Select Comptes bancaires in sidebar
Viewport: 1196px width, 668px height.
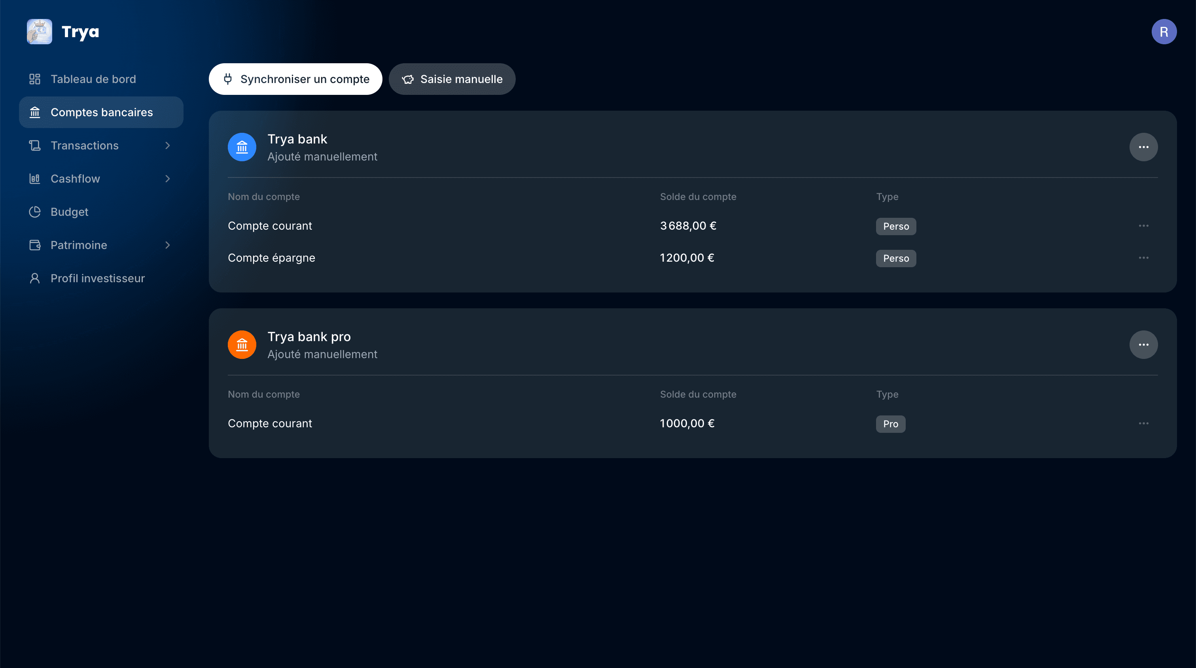coord(101,112)
